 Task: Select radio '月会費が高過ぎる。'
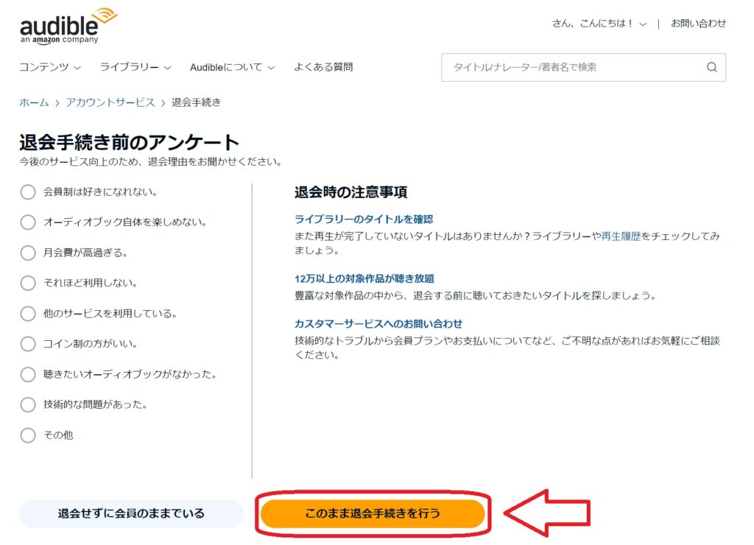pos(28,253)
